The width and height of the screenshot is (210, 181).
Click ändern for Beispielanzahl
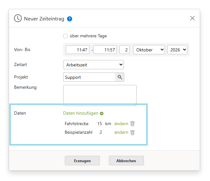point(121,132)
